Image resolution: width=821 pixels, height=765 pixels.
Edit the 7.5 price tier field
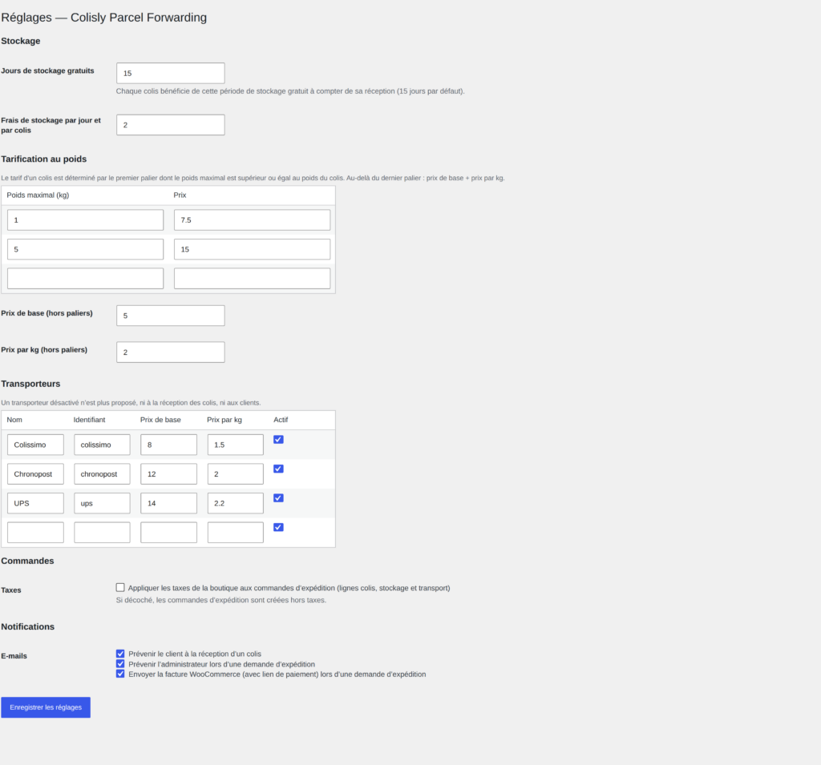click(252, 220)
